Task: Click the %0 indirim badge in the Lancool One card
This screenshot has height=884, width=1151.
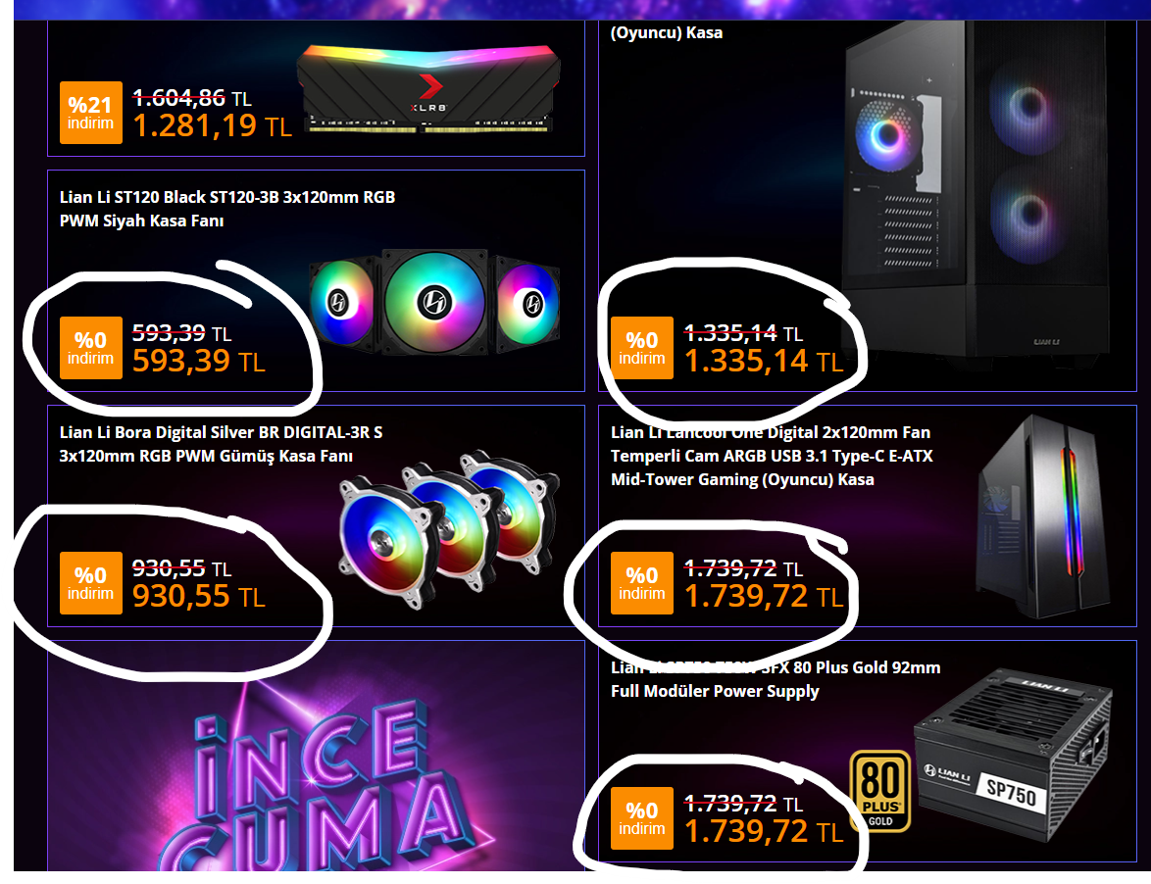Action: tap(642, 582)
